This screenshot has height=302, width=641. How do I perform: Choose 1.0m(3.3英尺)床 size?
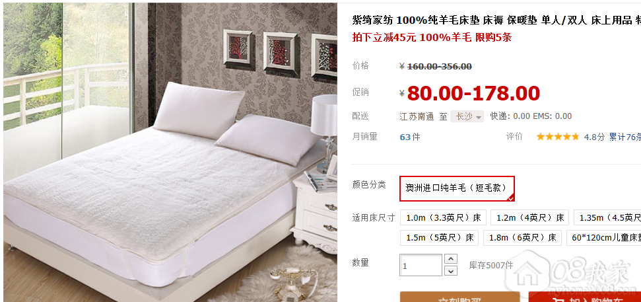pyautogui.click(x=443, y=217)
